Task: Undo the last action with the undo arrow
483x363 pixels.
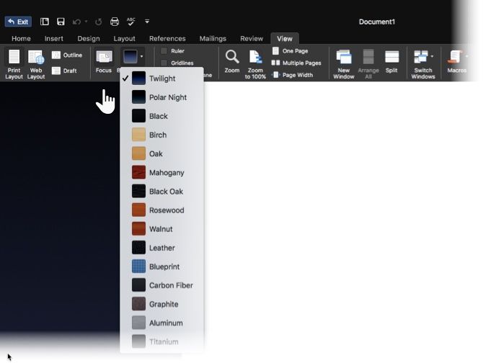Action: 76,22
